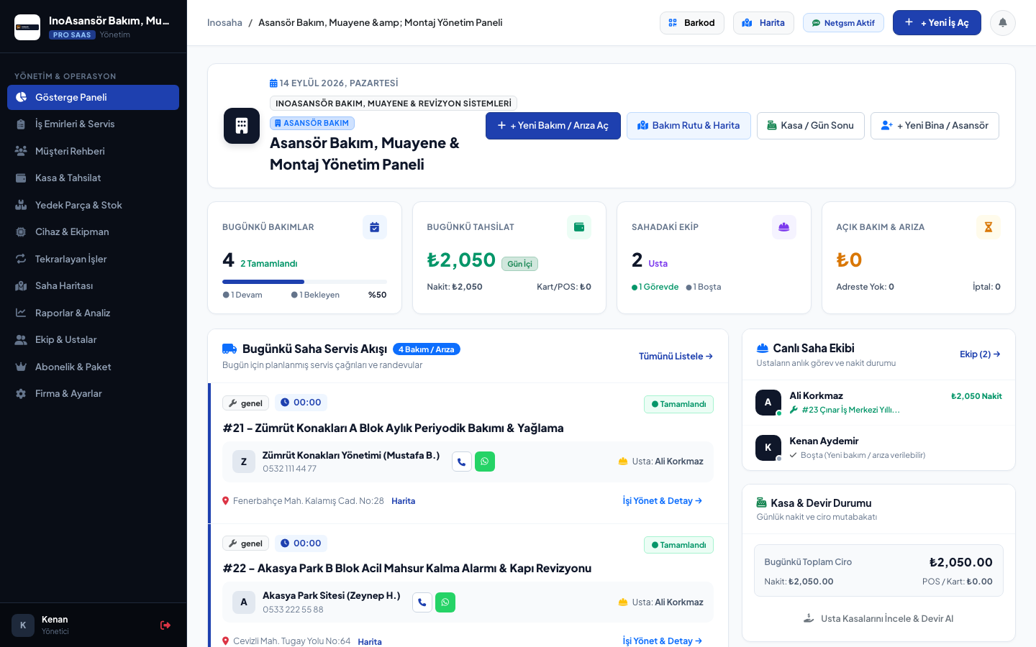Viewport: 1036px width, 647px height.
Task: Open Tekrarlayan İşler page
Action: (94, 259)
